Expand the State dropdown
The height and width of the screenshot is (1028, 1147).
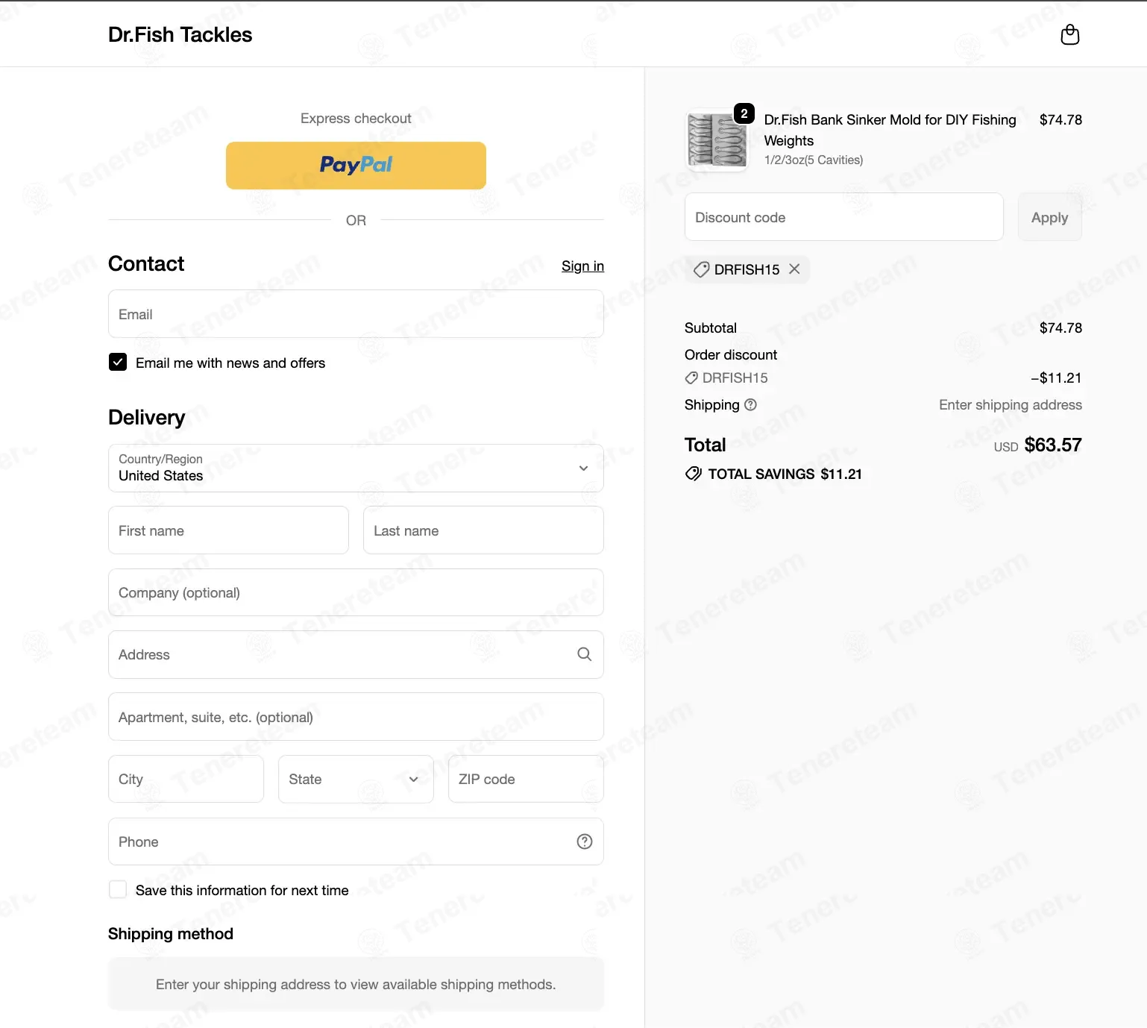[x=356, y=779]
